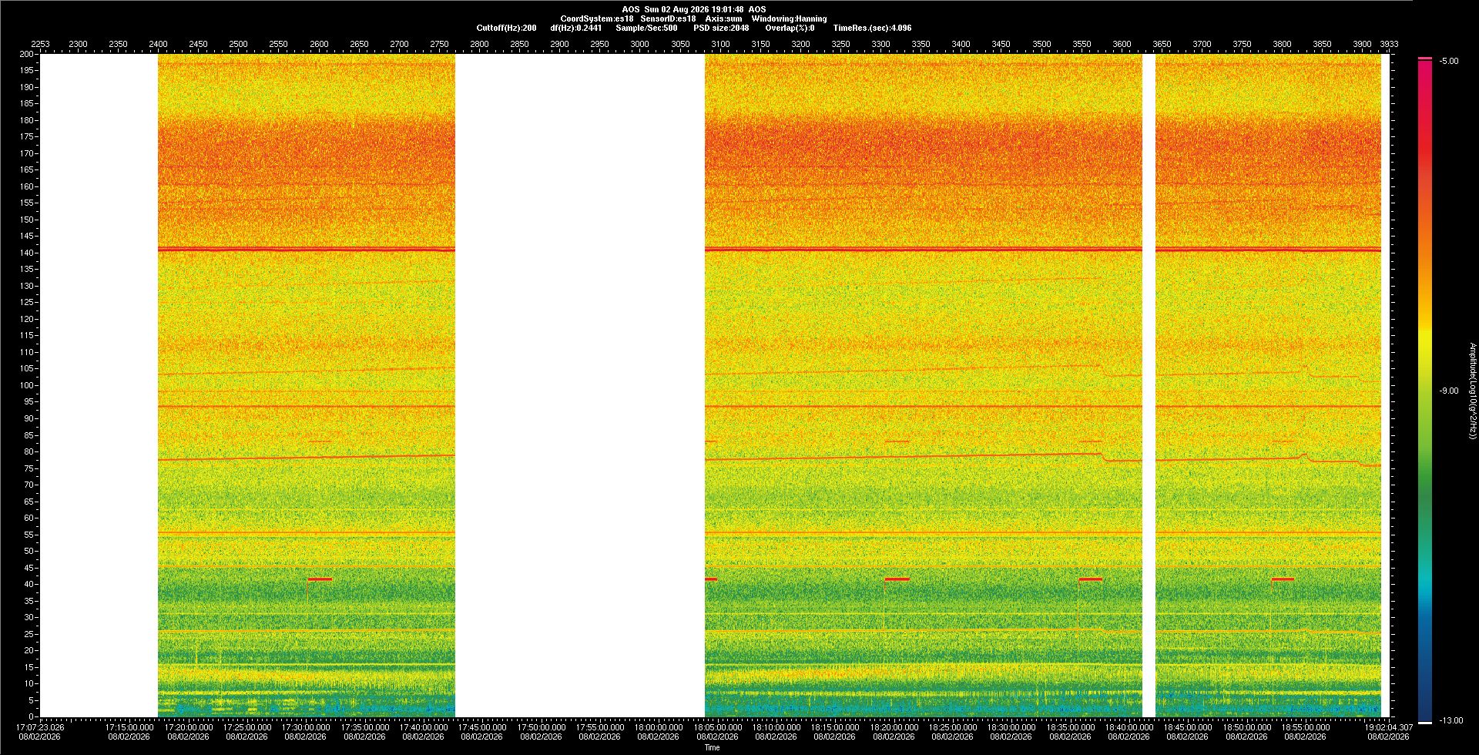
Task: Click the "18:00:00.000" time axis label
Action: (658, 726)
